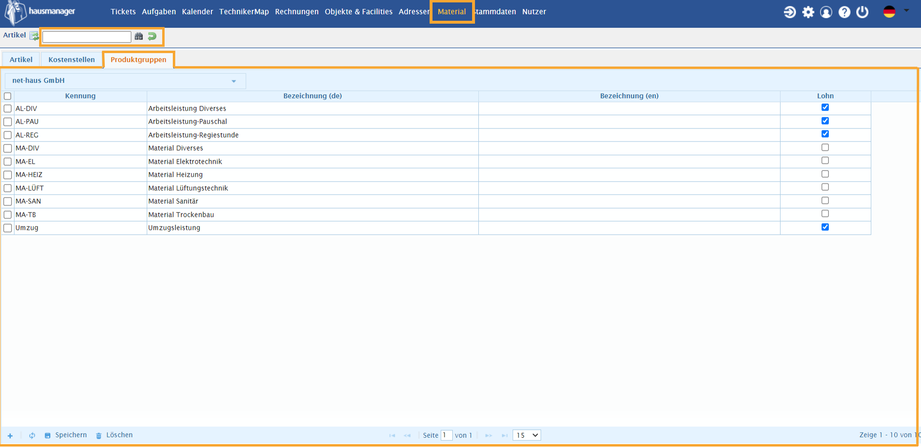This screenshot has width=921, height=448.
Task: Click the hausmanager logo
Action: coord(41,12)
